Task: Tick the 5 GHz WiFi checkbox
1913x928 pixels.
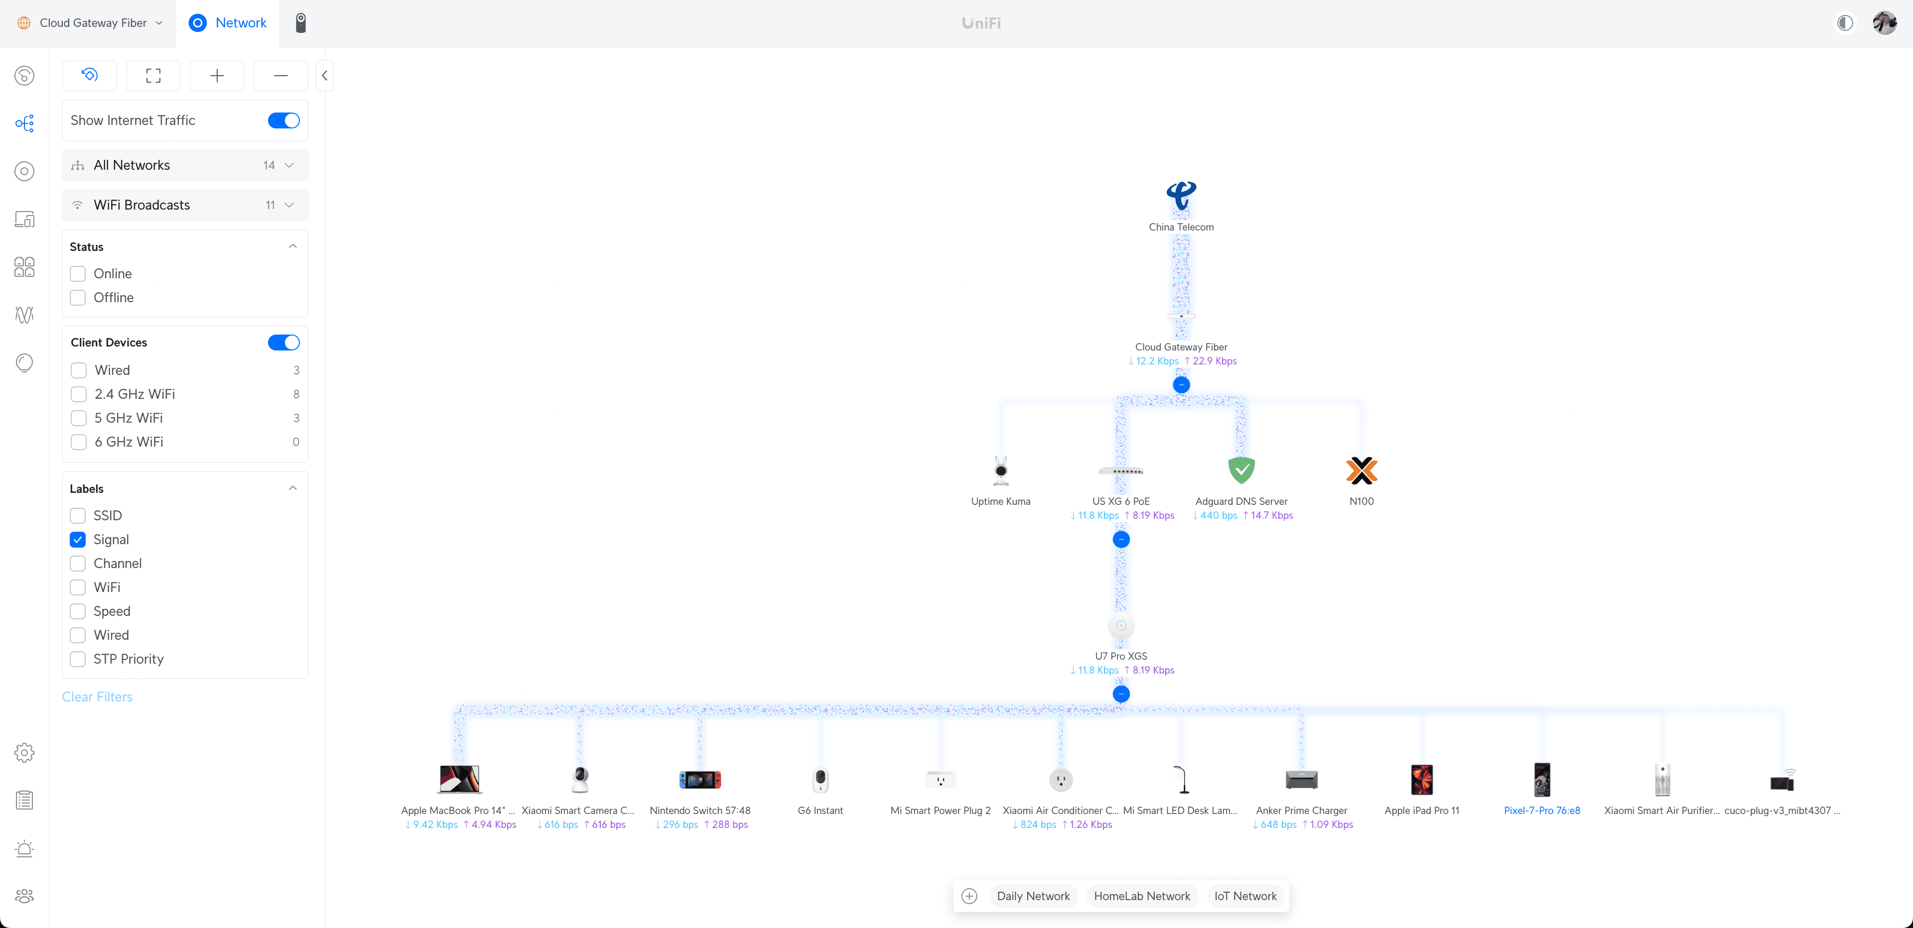Action: click(79, 418)
